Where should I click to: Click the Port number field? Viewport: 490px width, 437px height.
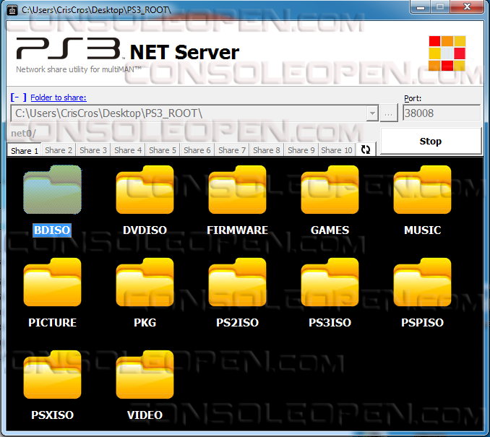442,113
